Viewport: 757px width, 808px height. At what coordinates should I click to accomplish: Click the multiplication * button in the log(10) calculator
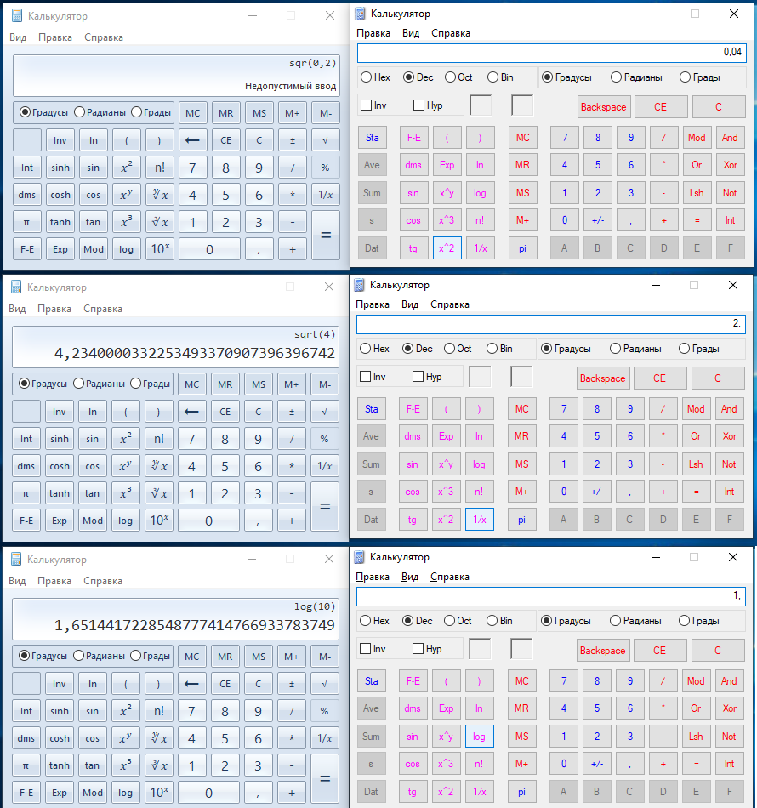292,738
